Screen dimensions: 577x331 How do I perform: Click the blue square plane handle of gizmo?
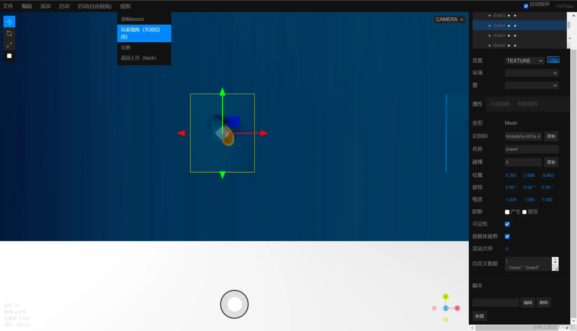234,122
